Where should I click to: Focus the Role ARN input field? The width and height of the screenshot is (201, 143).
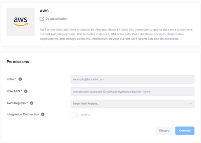tap(132, 92)
